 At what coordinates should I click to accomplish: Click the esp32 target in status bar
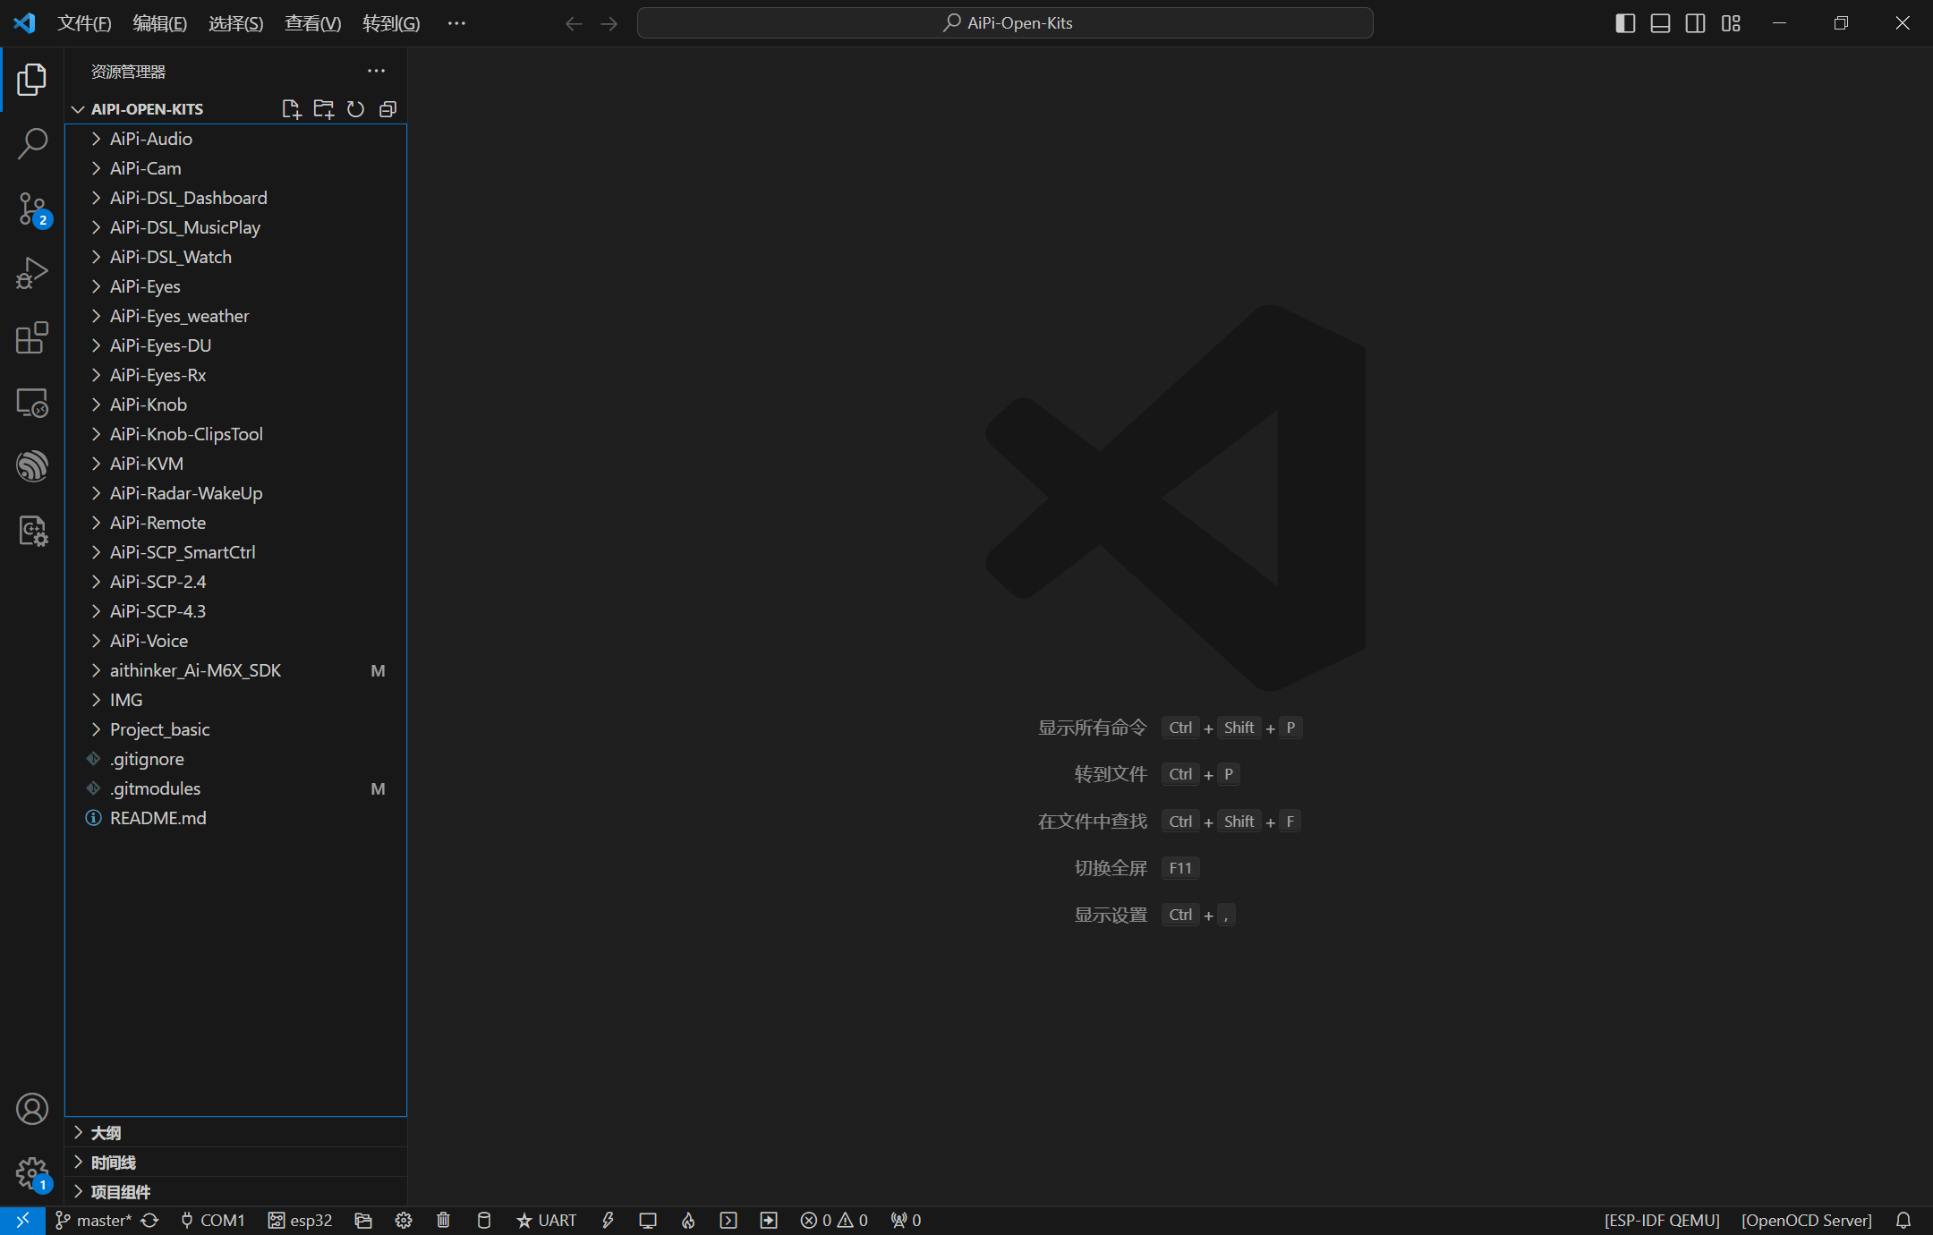(x=301, y=1221)
